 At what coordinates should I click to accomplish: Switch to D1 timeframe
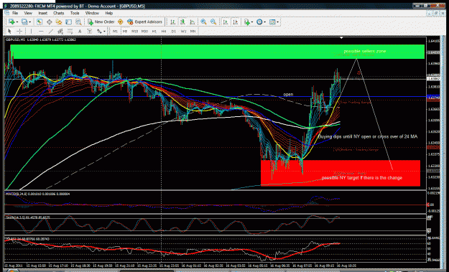pyautogui.click(x=174, y=31)
